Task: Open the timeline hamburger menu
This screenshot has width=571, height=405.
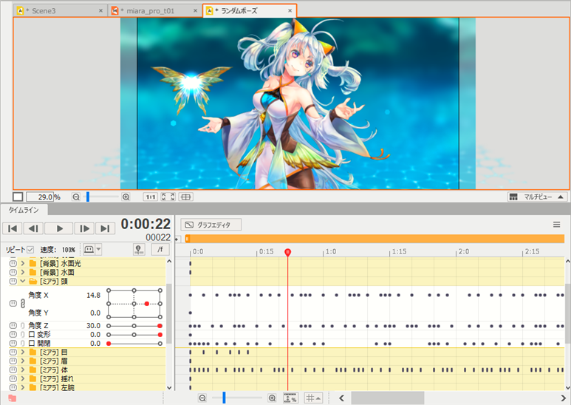Action: click(556, 225)
